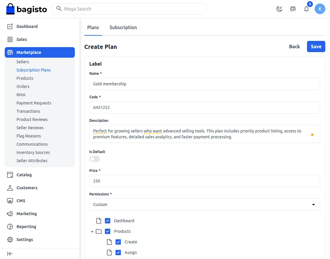The image size is (330, 259).
Task: Uncheck the Create permission checkbox
Action: click(x=118, y=242)
